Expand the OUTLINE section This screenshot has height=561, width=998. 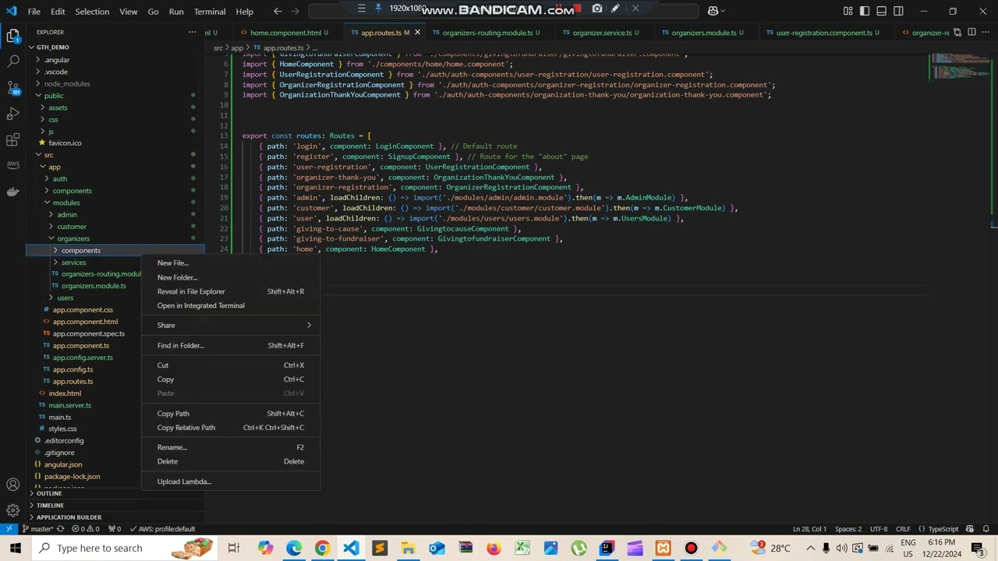click(115, 493)
